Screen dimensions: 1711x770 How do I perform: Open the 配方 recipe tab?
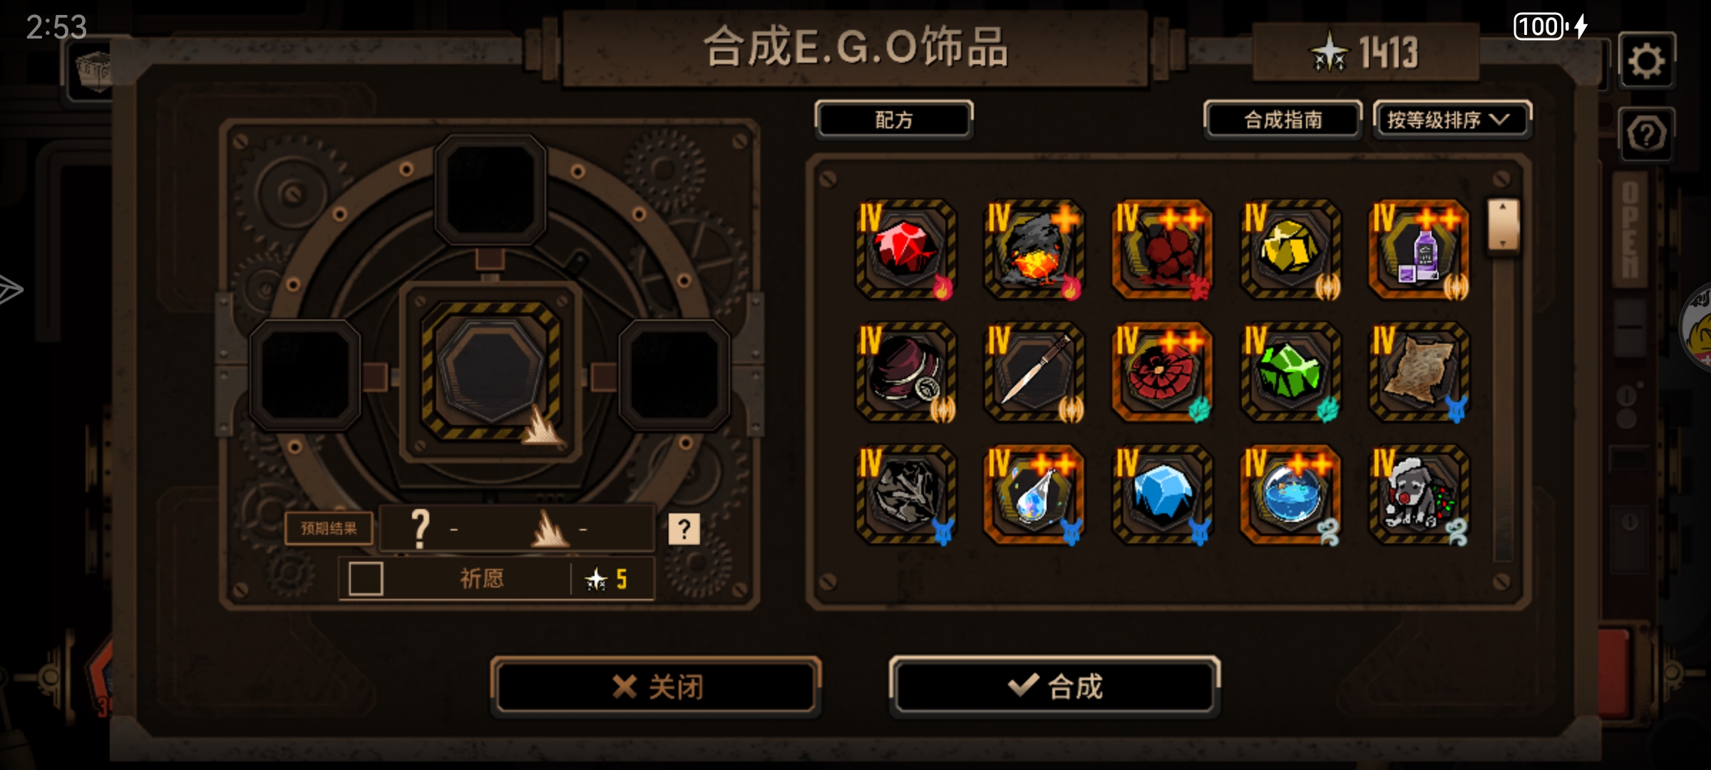(x=894, y=120)
